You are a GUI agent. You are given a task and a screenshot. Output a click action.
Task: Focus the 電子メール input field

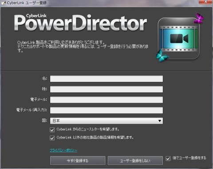[106, 100]
